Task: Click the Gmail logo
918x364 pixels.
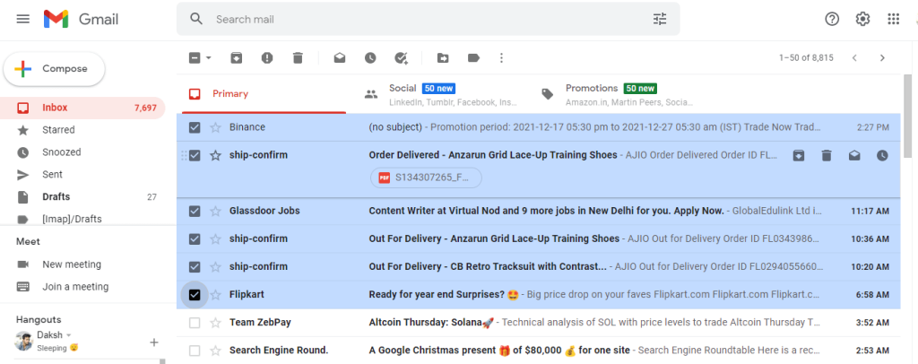Action: point(81,20)
